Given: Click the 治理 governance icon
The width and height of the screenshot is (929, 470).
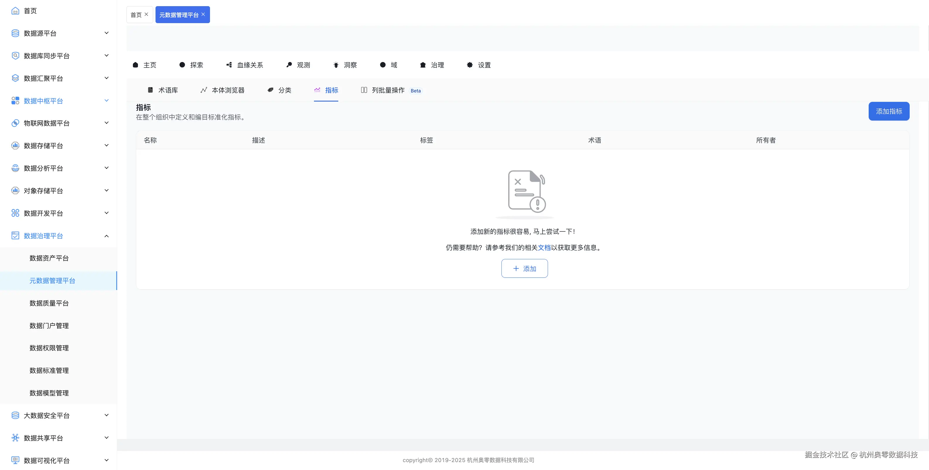Looking at the screenshot, I should (423, 65).
